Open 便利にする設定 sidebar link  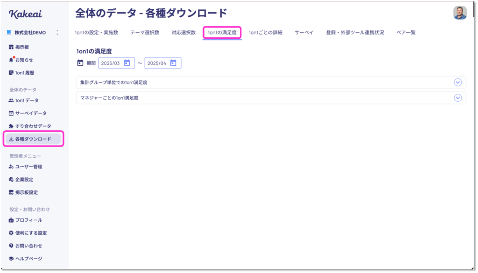[x=31, y=233]
